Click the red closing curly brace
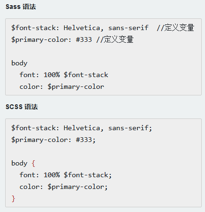 (13, 199)
